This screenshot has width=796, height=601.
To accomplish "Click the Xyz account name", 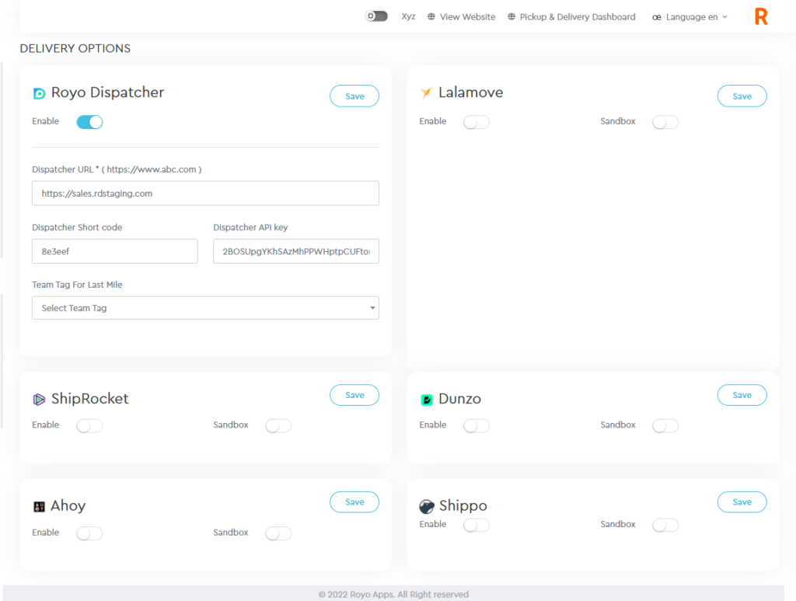I will tap(409, 16).
